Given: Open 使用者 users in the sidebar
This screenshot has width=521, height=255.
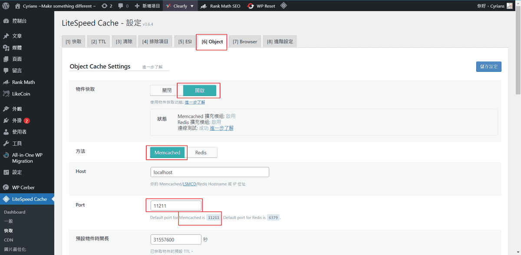Looking at the screenshot, I should click(27, 132).
